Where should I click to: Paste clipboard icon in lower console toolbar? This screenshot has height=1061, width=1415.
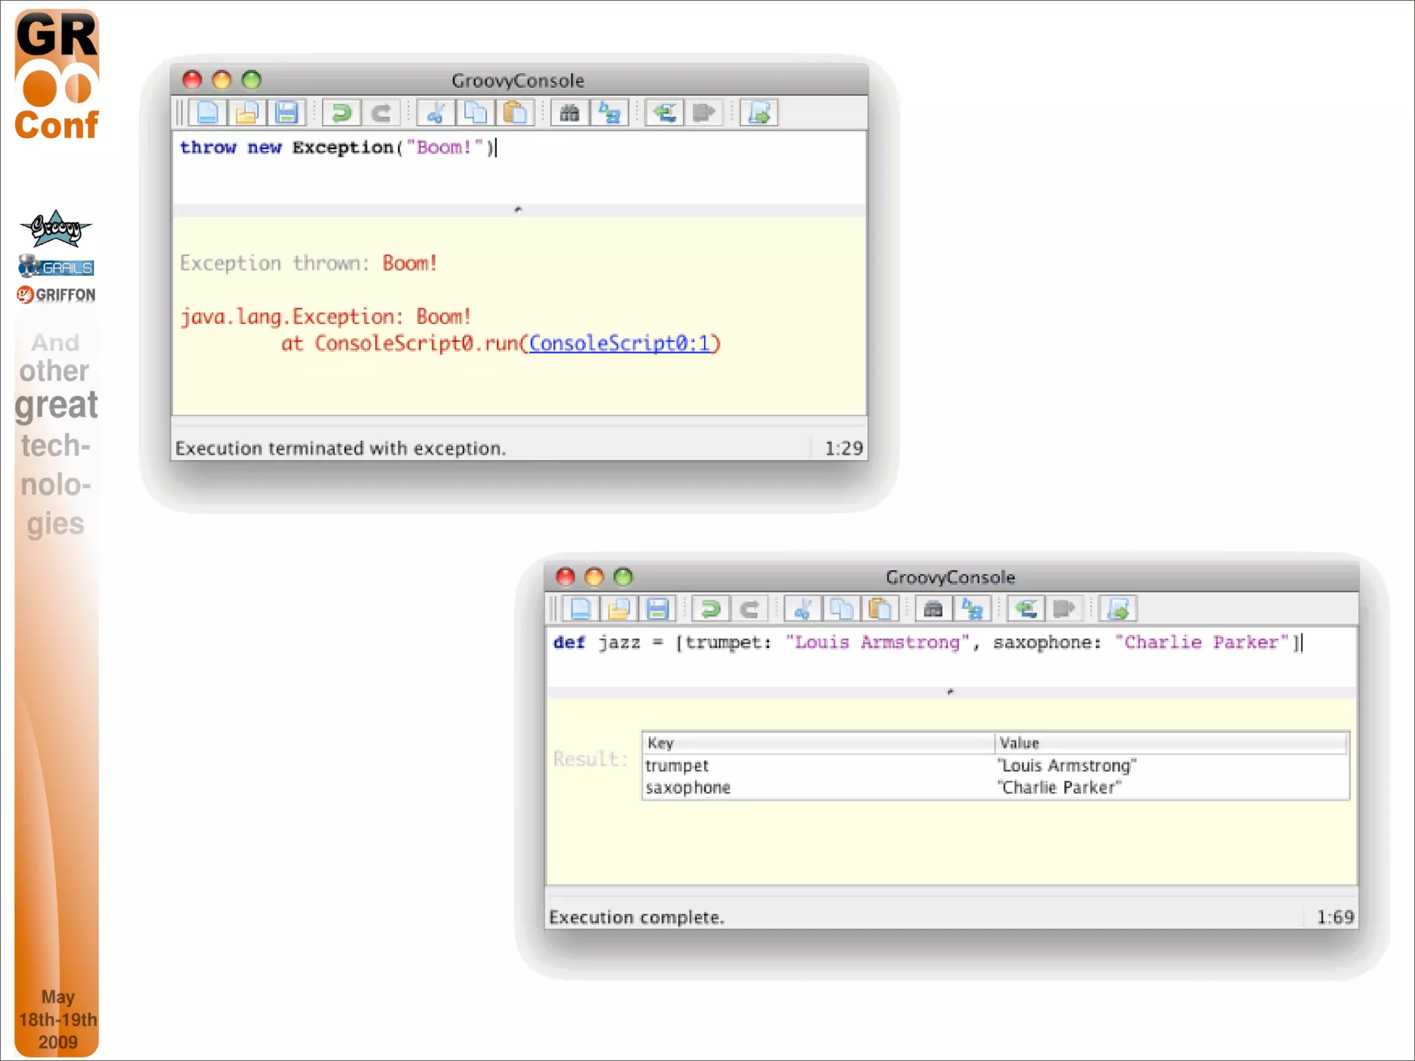(880, 609)
